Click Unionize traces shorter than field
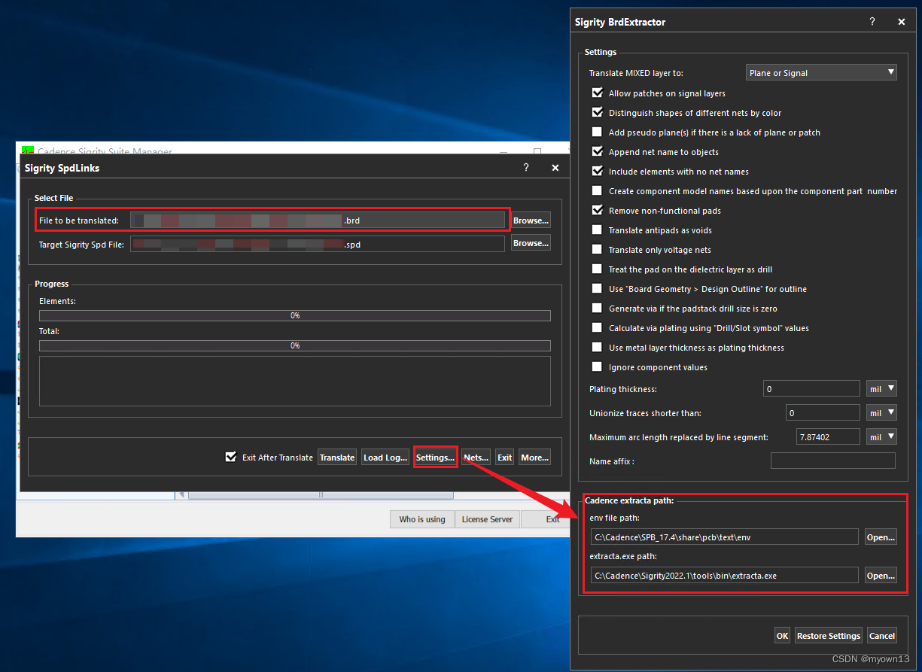922x672 pixels. [x=823, y=413]
